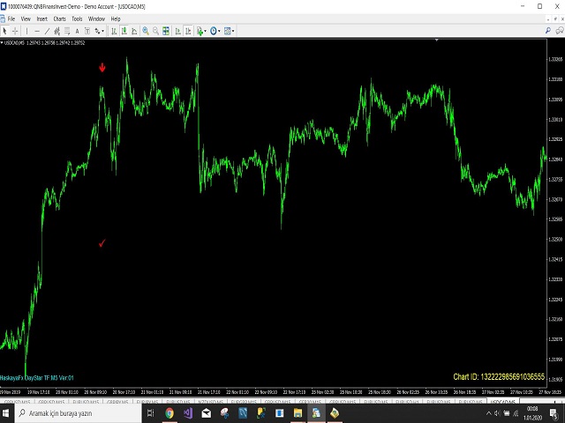
Task: Open the Window menu
Action: [96, 19]
